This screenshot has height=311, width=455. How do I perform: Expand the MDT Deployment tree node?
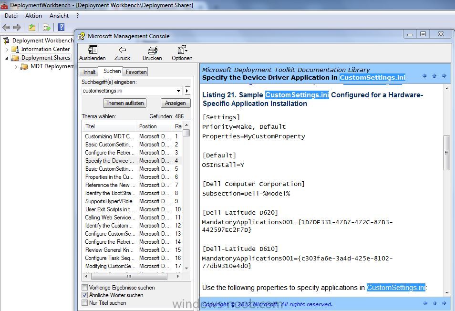pos(16,67)
